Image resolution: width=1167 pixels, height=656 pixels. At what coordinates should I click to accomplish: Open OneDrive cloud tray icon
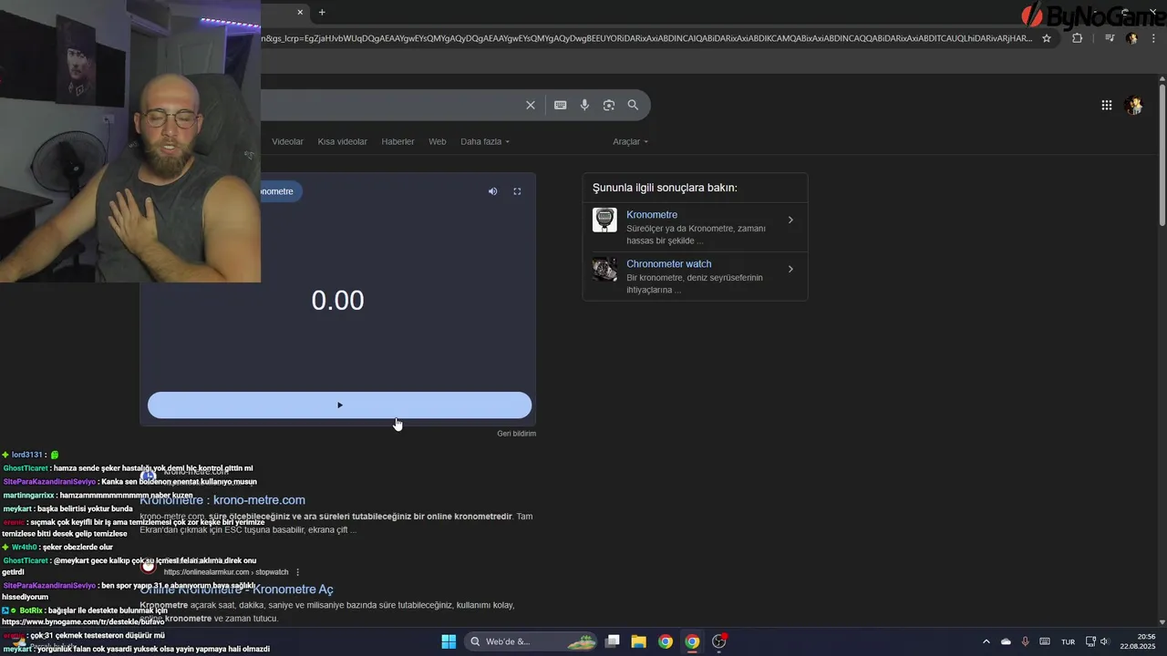1006,641
